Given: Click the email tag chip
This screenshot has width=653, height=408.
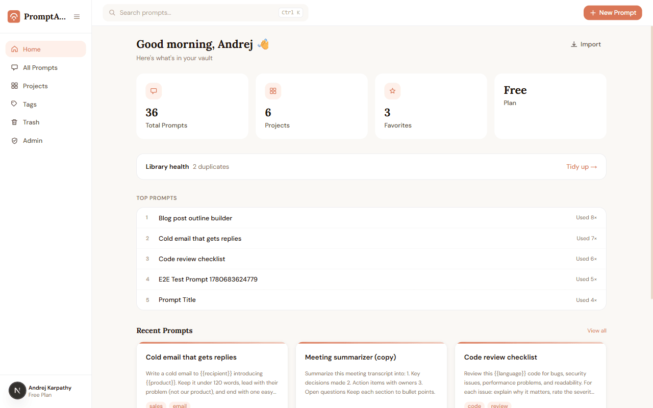Looking at the screenshot, I should click(x=180, y=405).
